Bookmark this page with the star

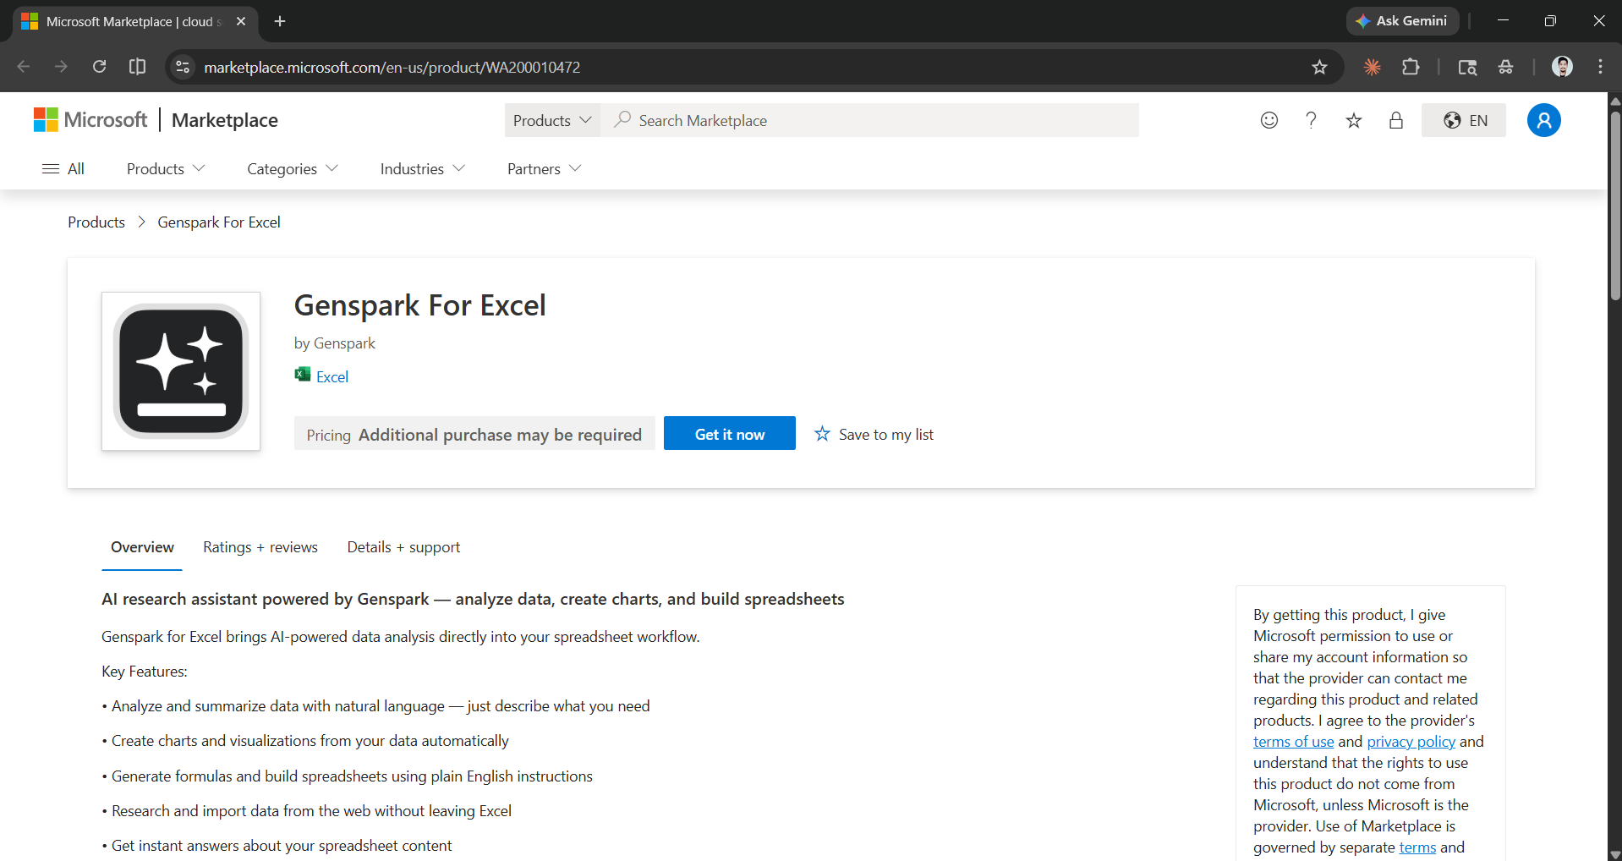click(1319, 67)
